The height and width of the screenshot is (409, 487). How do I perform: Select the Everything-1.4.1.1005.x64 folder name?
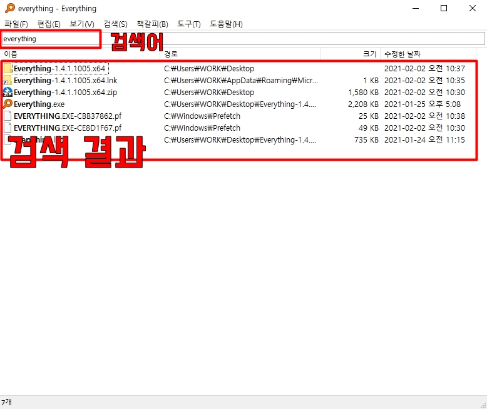click(x=59, y=69)
